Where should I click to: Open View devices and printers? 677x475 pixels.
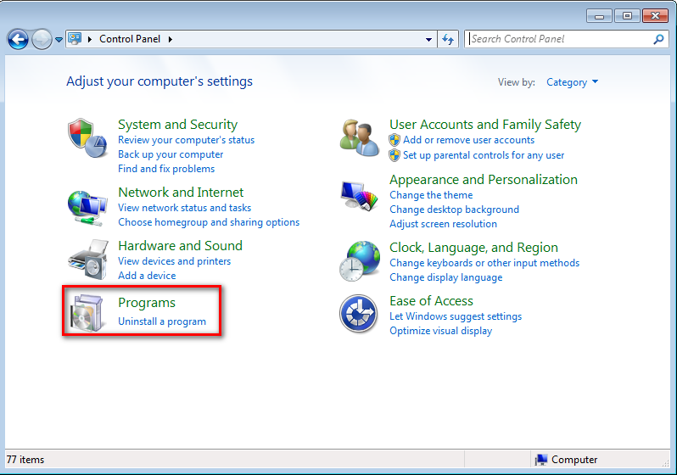coord(175,261)
